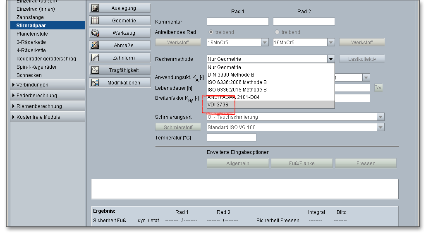
Task: Click the Zahnform tooth profile icon
Action: tap(95, 58)
